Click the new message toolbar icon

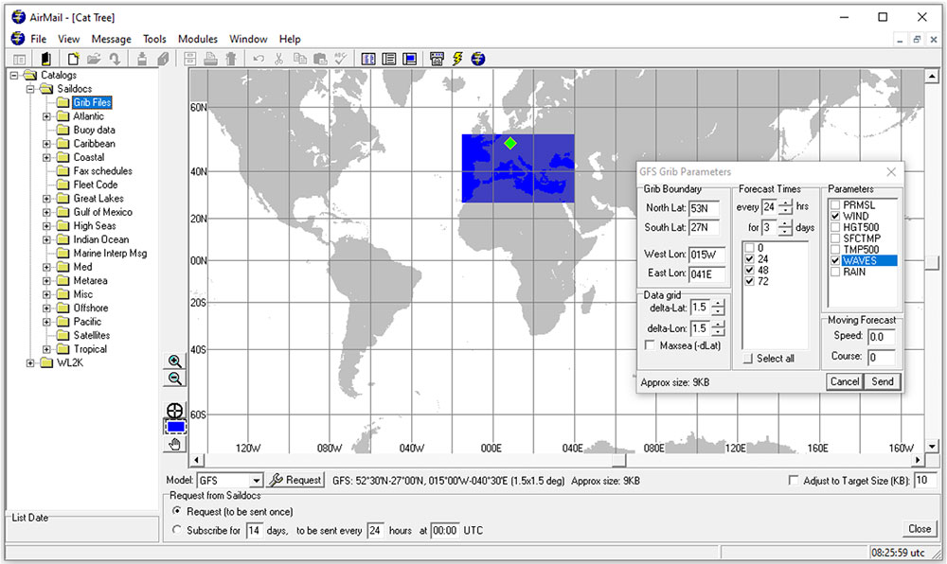coord(73,59)
